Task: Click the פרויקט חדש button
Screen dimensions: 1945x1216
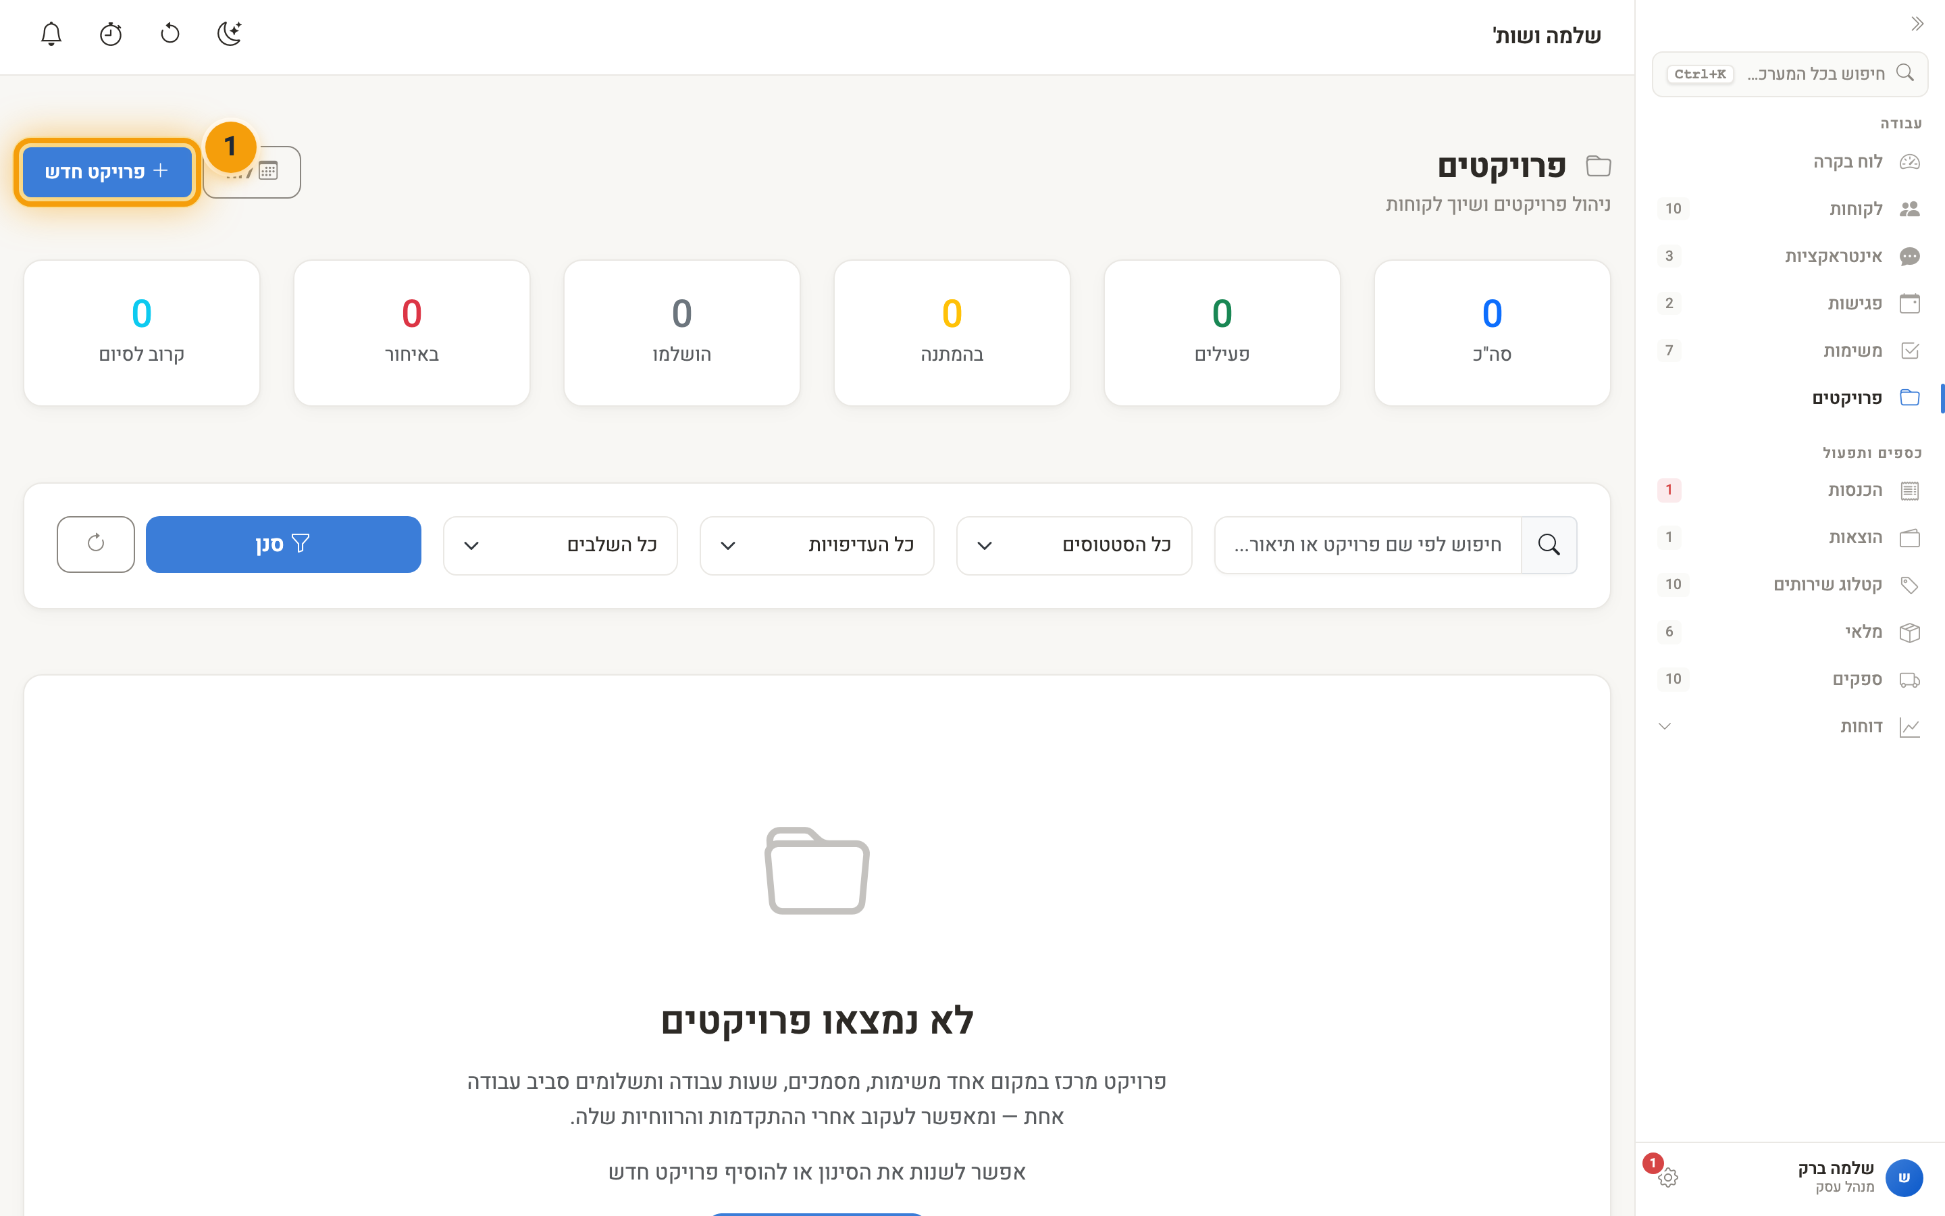Action: tap(107, 172)
